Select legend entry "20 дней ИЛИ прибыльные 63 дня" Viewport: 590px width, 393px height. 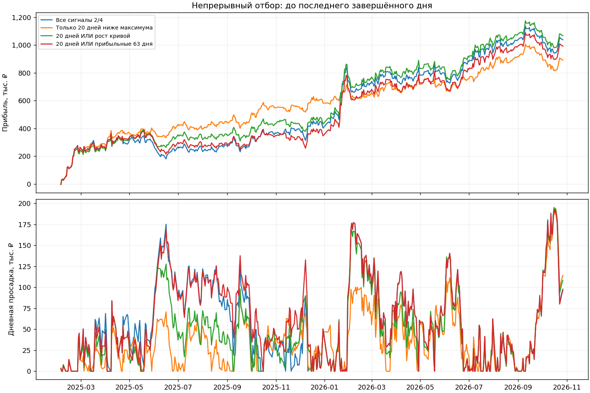pos(104,44)
